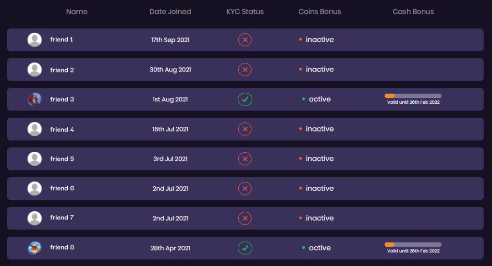
Task: Open friend 3's colorful avatar picture
Action: point(35,99)
